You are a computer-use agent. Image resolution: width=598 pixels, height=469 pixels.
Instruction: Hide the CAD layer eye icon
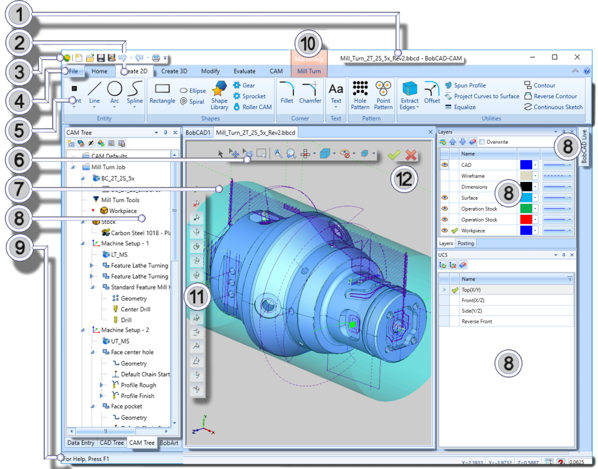tap(445, 165)
